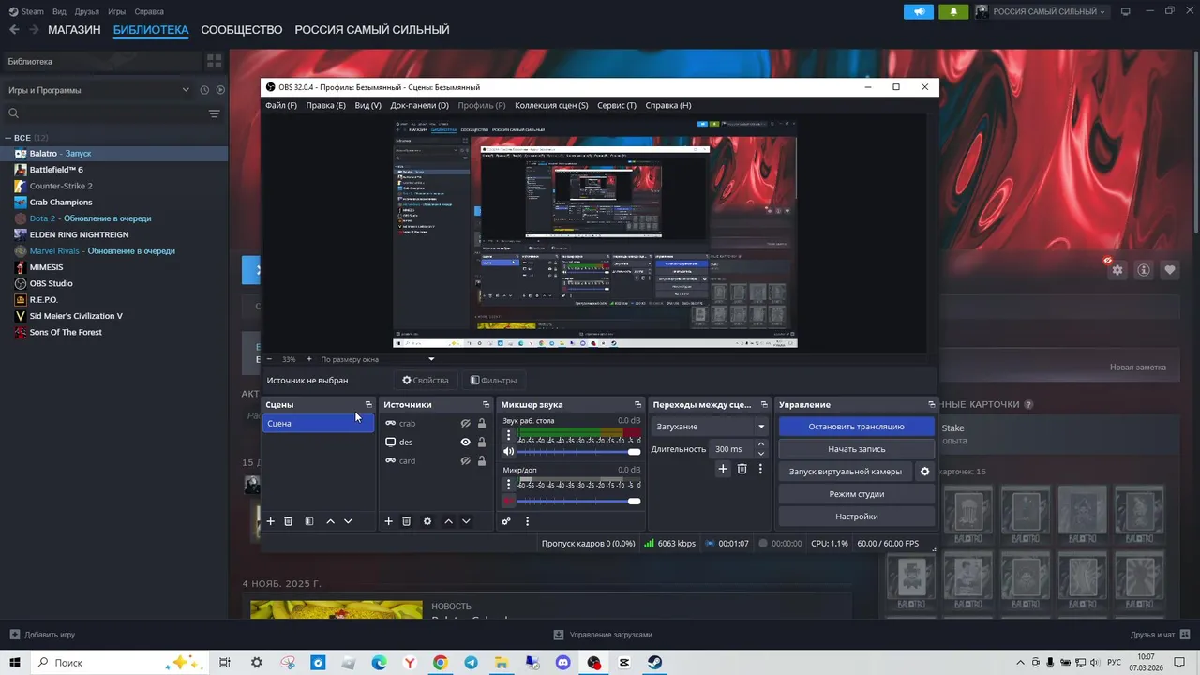Click Запуск виртуальной камеры button

point(845,472)
